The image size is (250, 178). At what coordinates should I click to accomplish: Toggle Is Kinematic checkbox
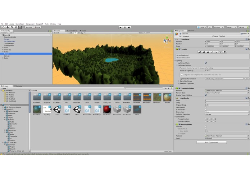point(206,110)
